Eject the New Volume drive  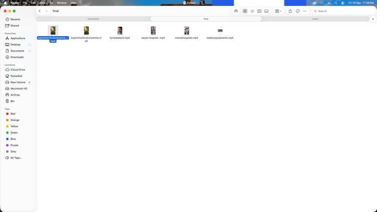tap(29, 82)
